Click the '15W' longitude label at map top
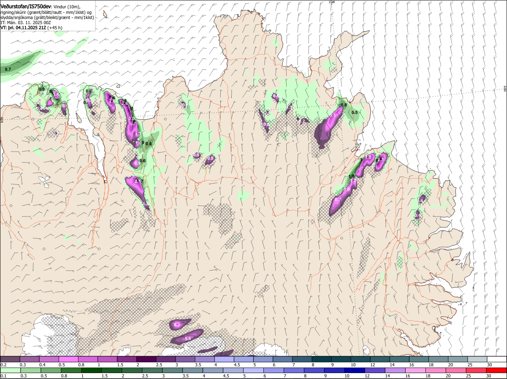Image resolution: width=507 pixels, height=379 pixels. point(332,2)
